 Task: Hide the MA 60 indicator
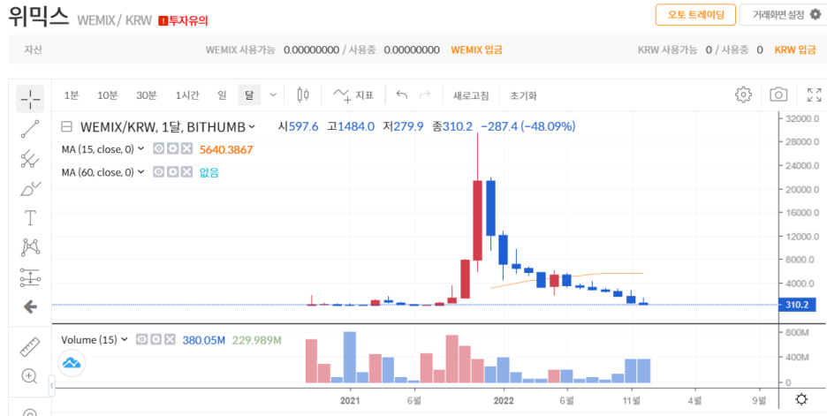coord(157,172)
